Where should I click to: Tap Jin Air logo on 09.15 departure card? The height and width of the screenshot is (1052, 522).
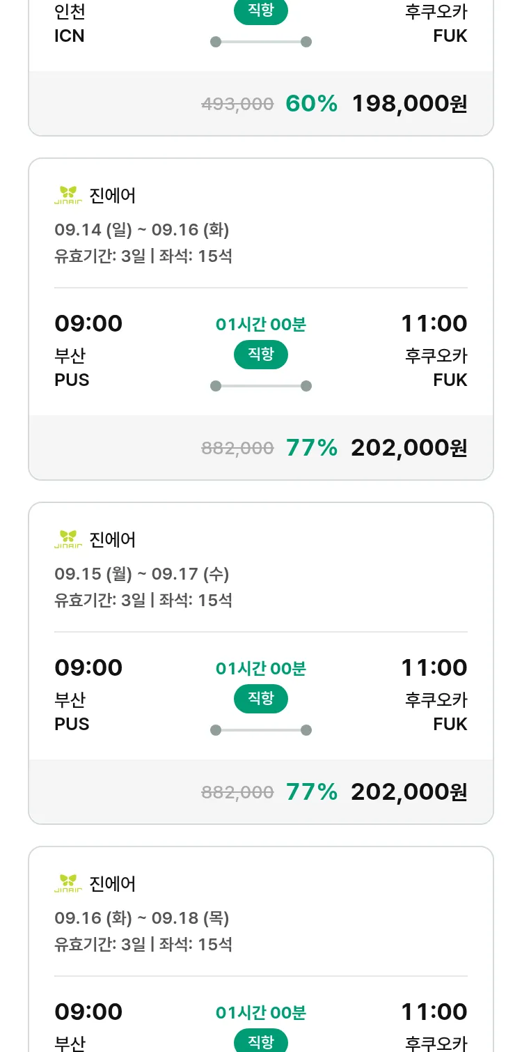(x=68, y=539)
